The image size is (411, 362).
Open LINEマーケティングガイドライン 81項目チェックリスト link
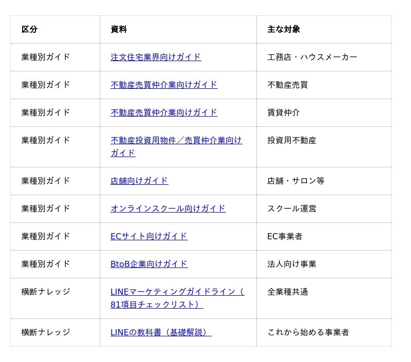point(177,298)
